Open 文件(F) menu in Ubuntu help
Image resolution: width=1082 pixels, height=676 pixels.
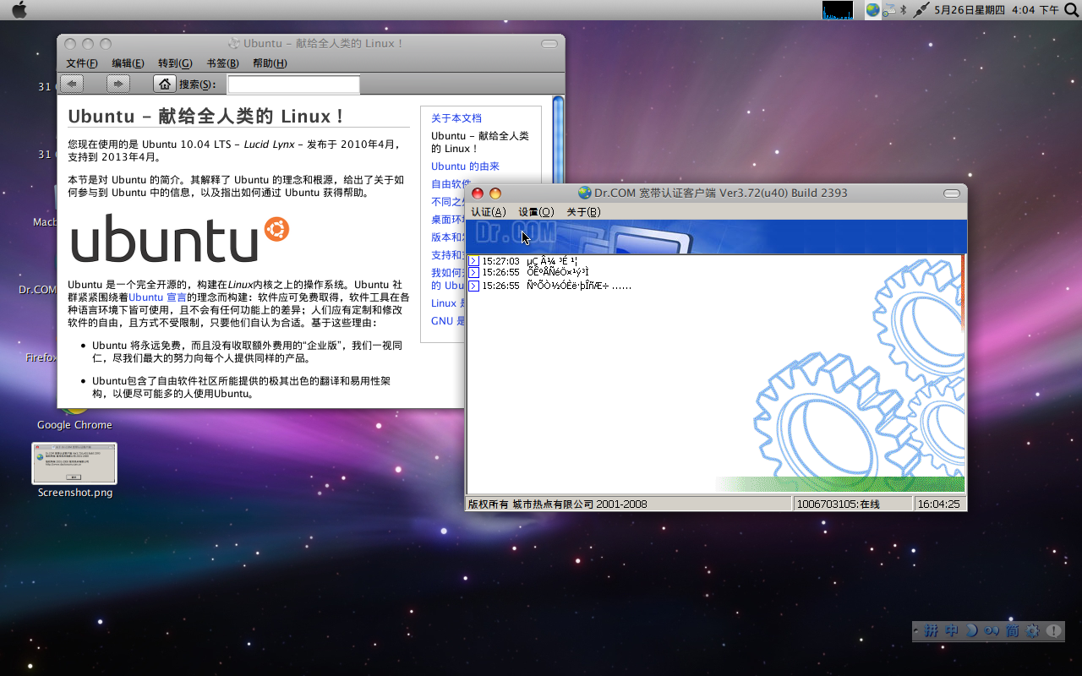pyautogui.click(x=82, y=63)
